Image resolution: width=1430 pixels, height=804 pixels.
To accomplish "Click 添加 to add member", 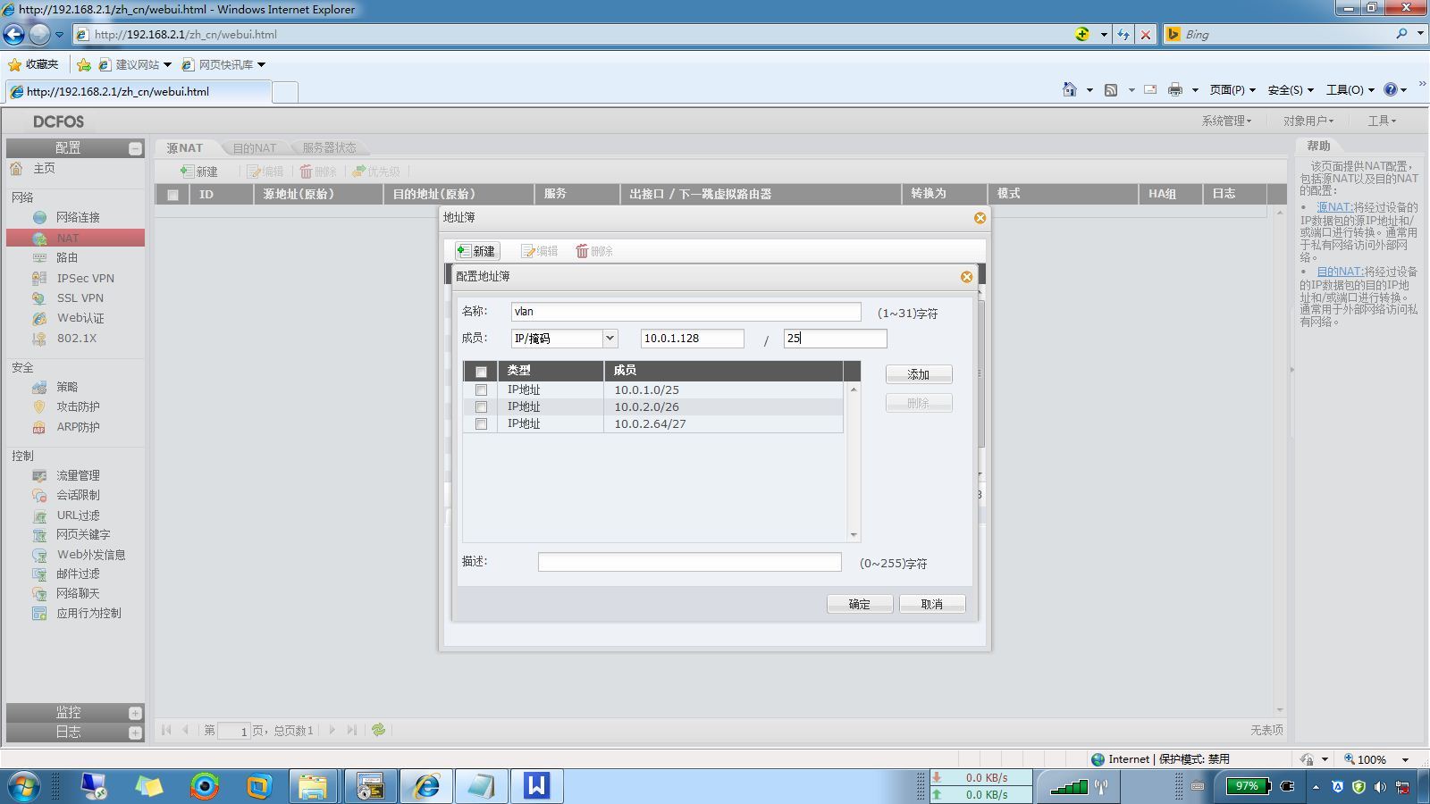I will click(919, 374).
